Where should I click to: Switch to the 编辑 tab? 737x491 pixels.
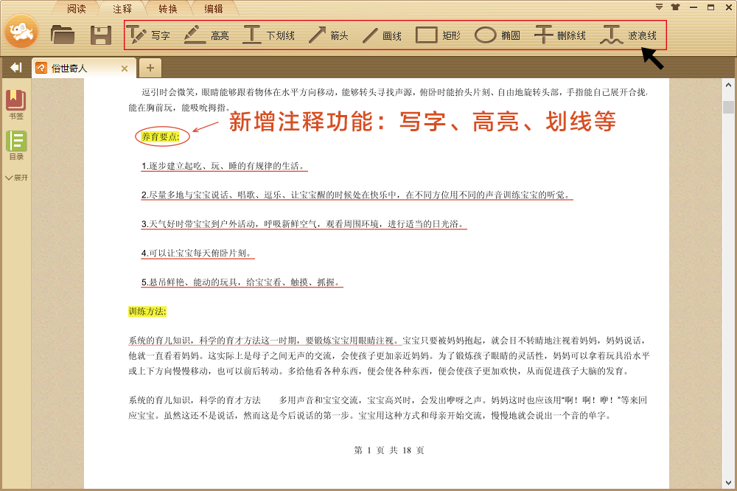214,9
